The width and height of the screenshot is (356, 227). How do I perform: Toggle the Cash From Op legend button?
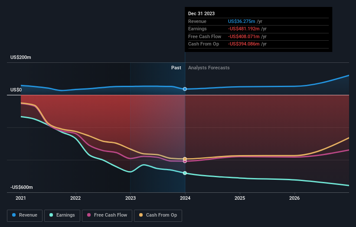pyautogui.click(x=158, y=215)
